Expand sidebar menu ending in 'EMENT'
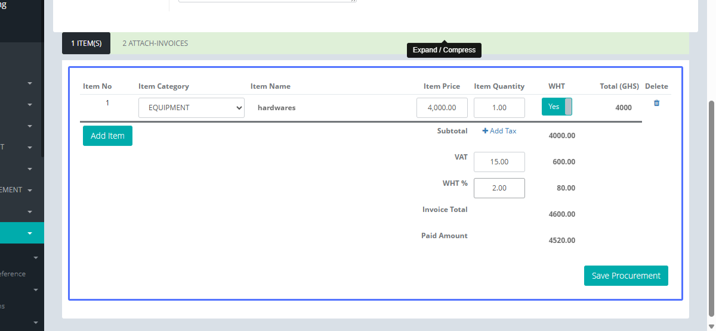Screen dimensions: 716x331 [x=30, y=191]
